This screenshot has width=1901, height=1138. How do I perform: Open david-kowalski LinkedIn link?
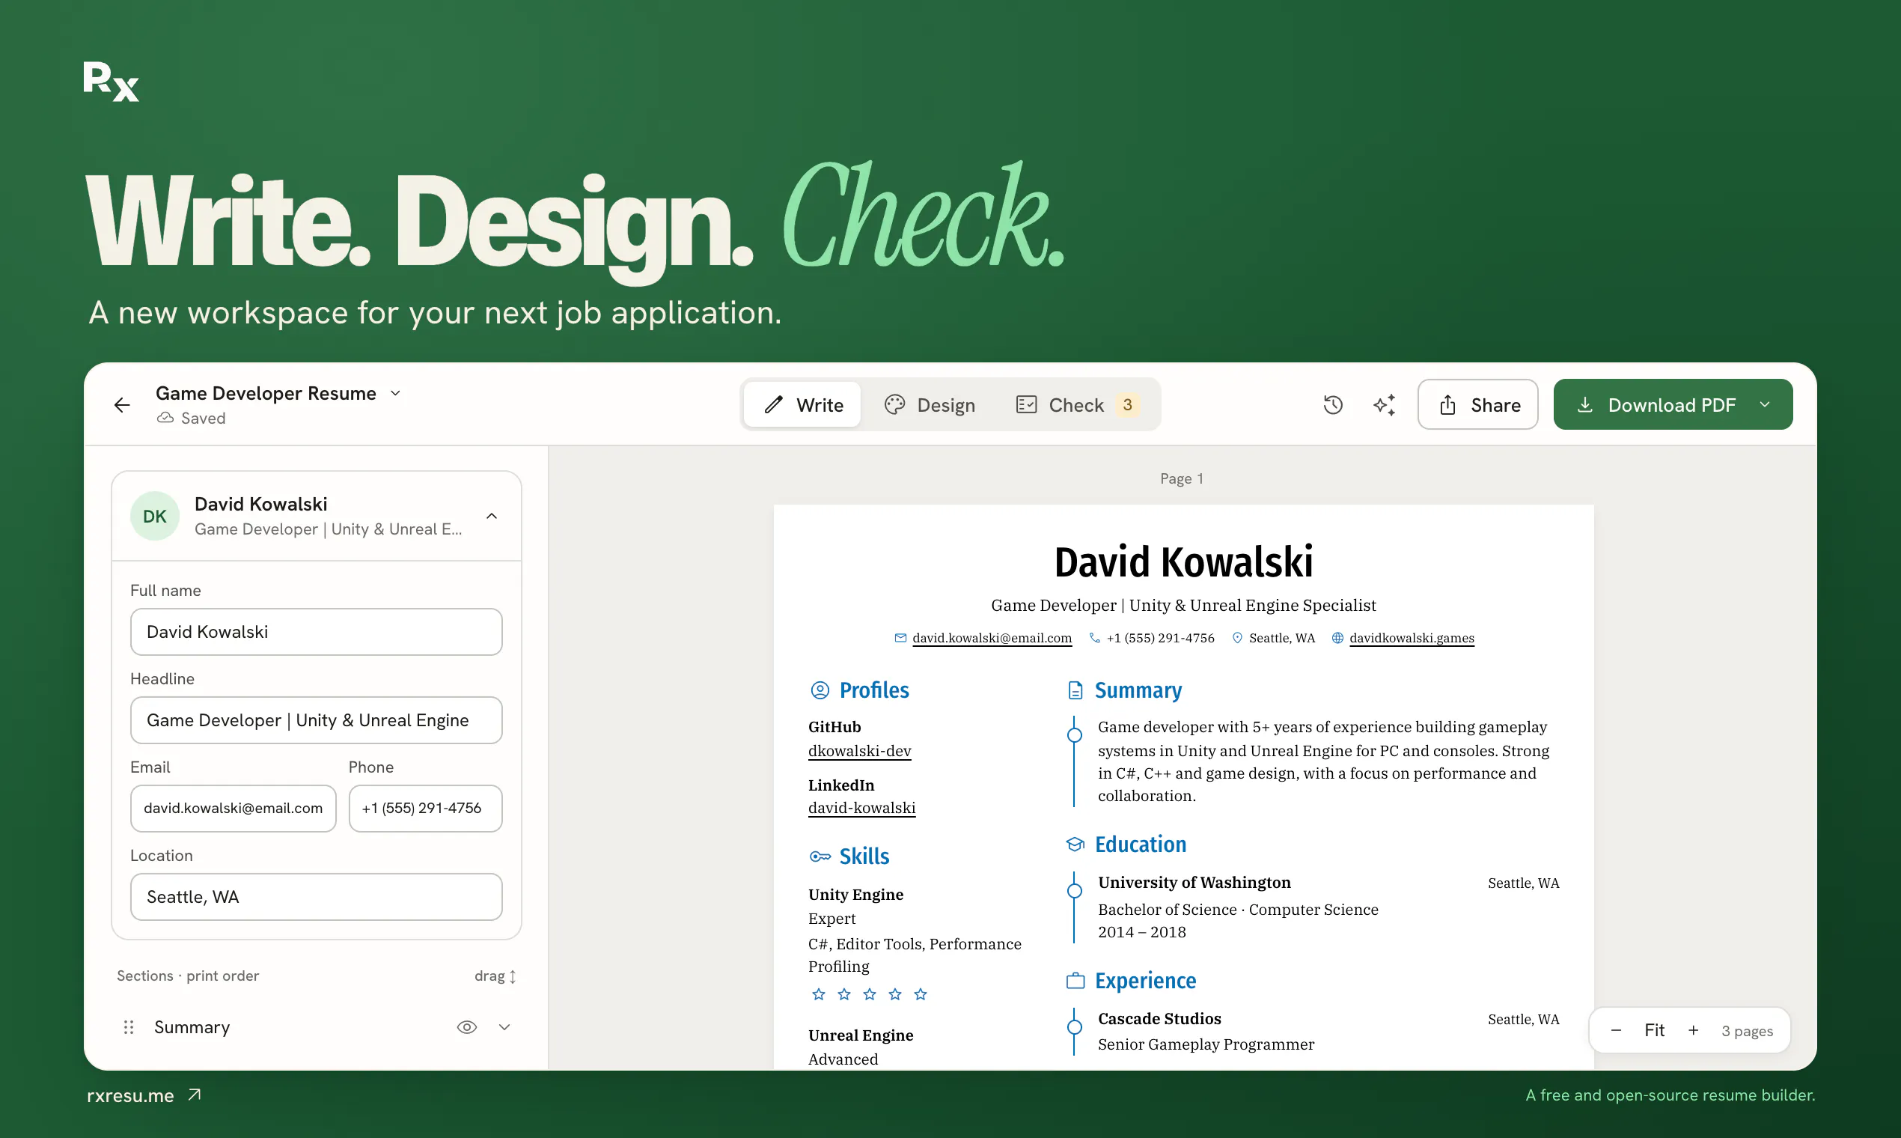861,808
